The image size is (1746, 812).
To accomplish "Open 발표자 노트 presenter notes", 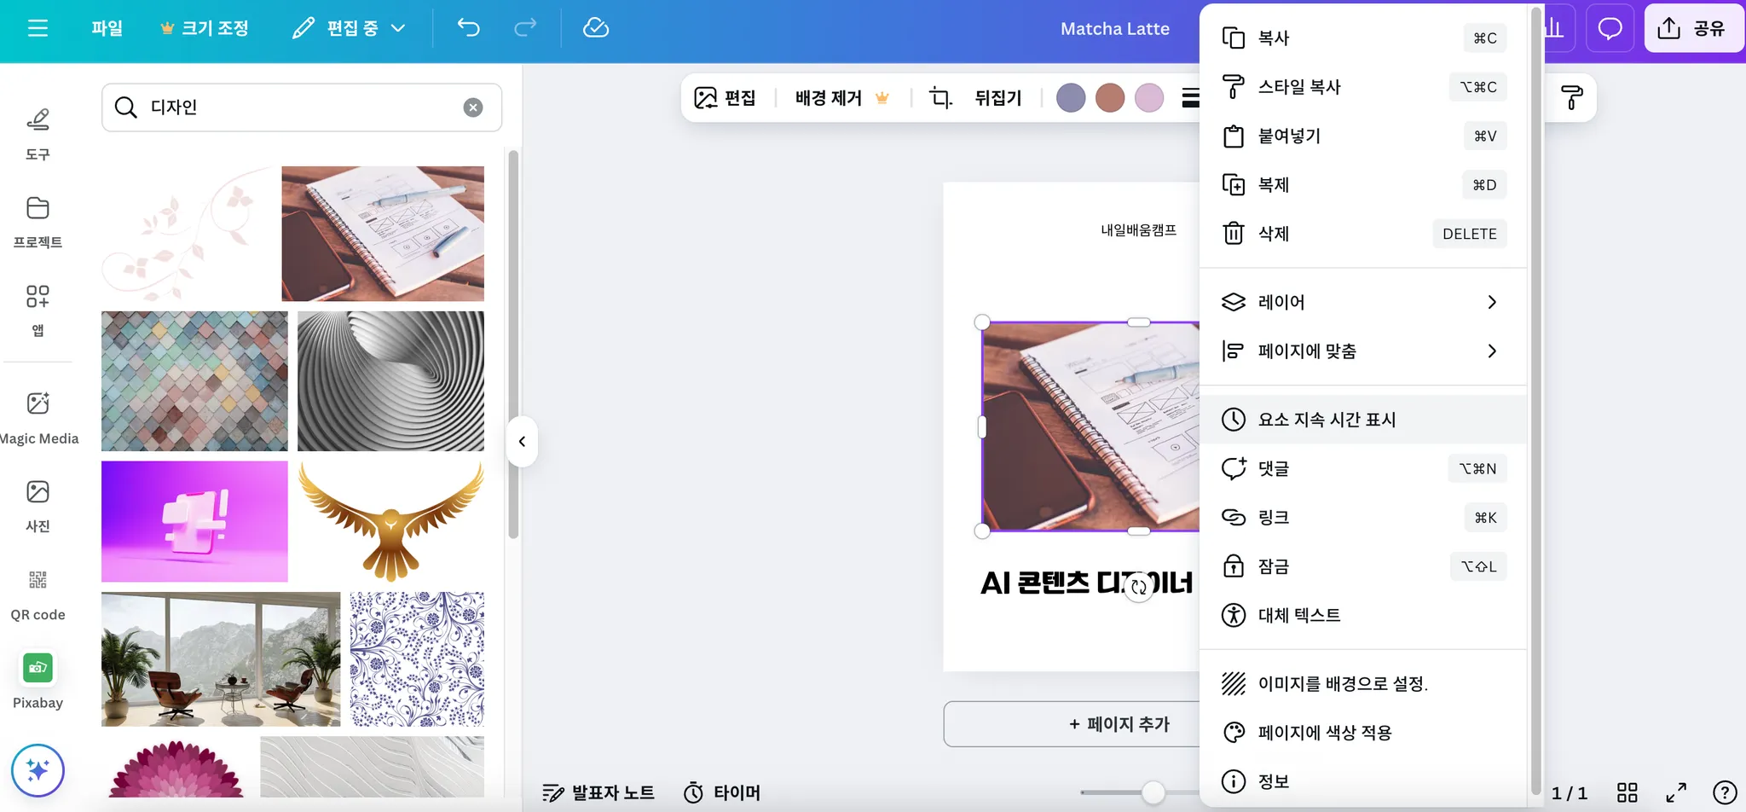I will [x=598, y=793].
